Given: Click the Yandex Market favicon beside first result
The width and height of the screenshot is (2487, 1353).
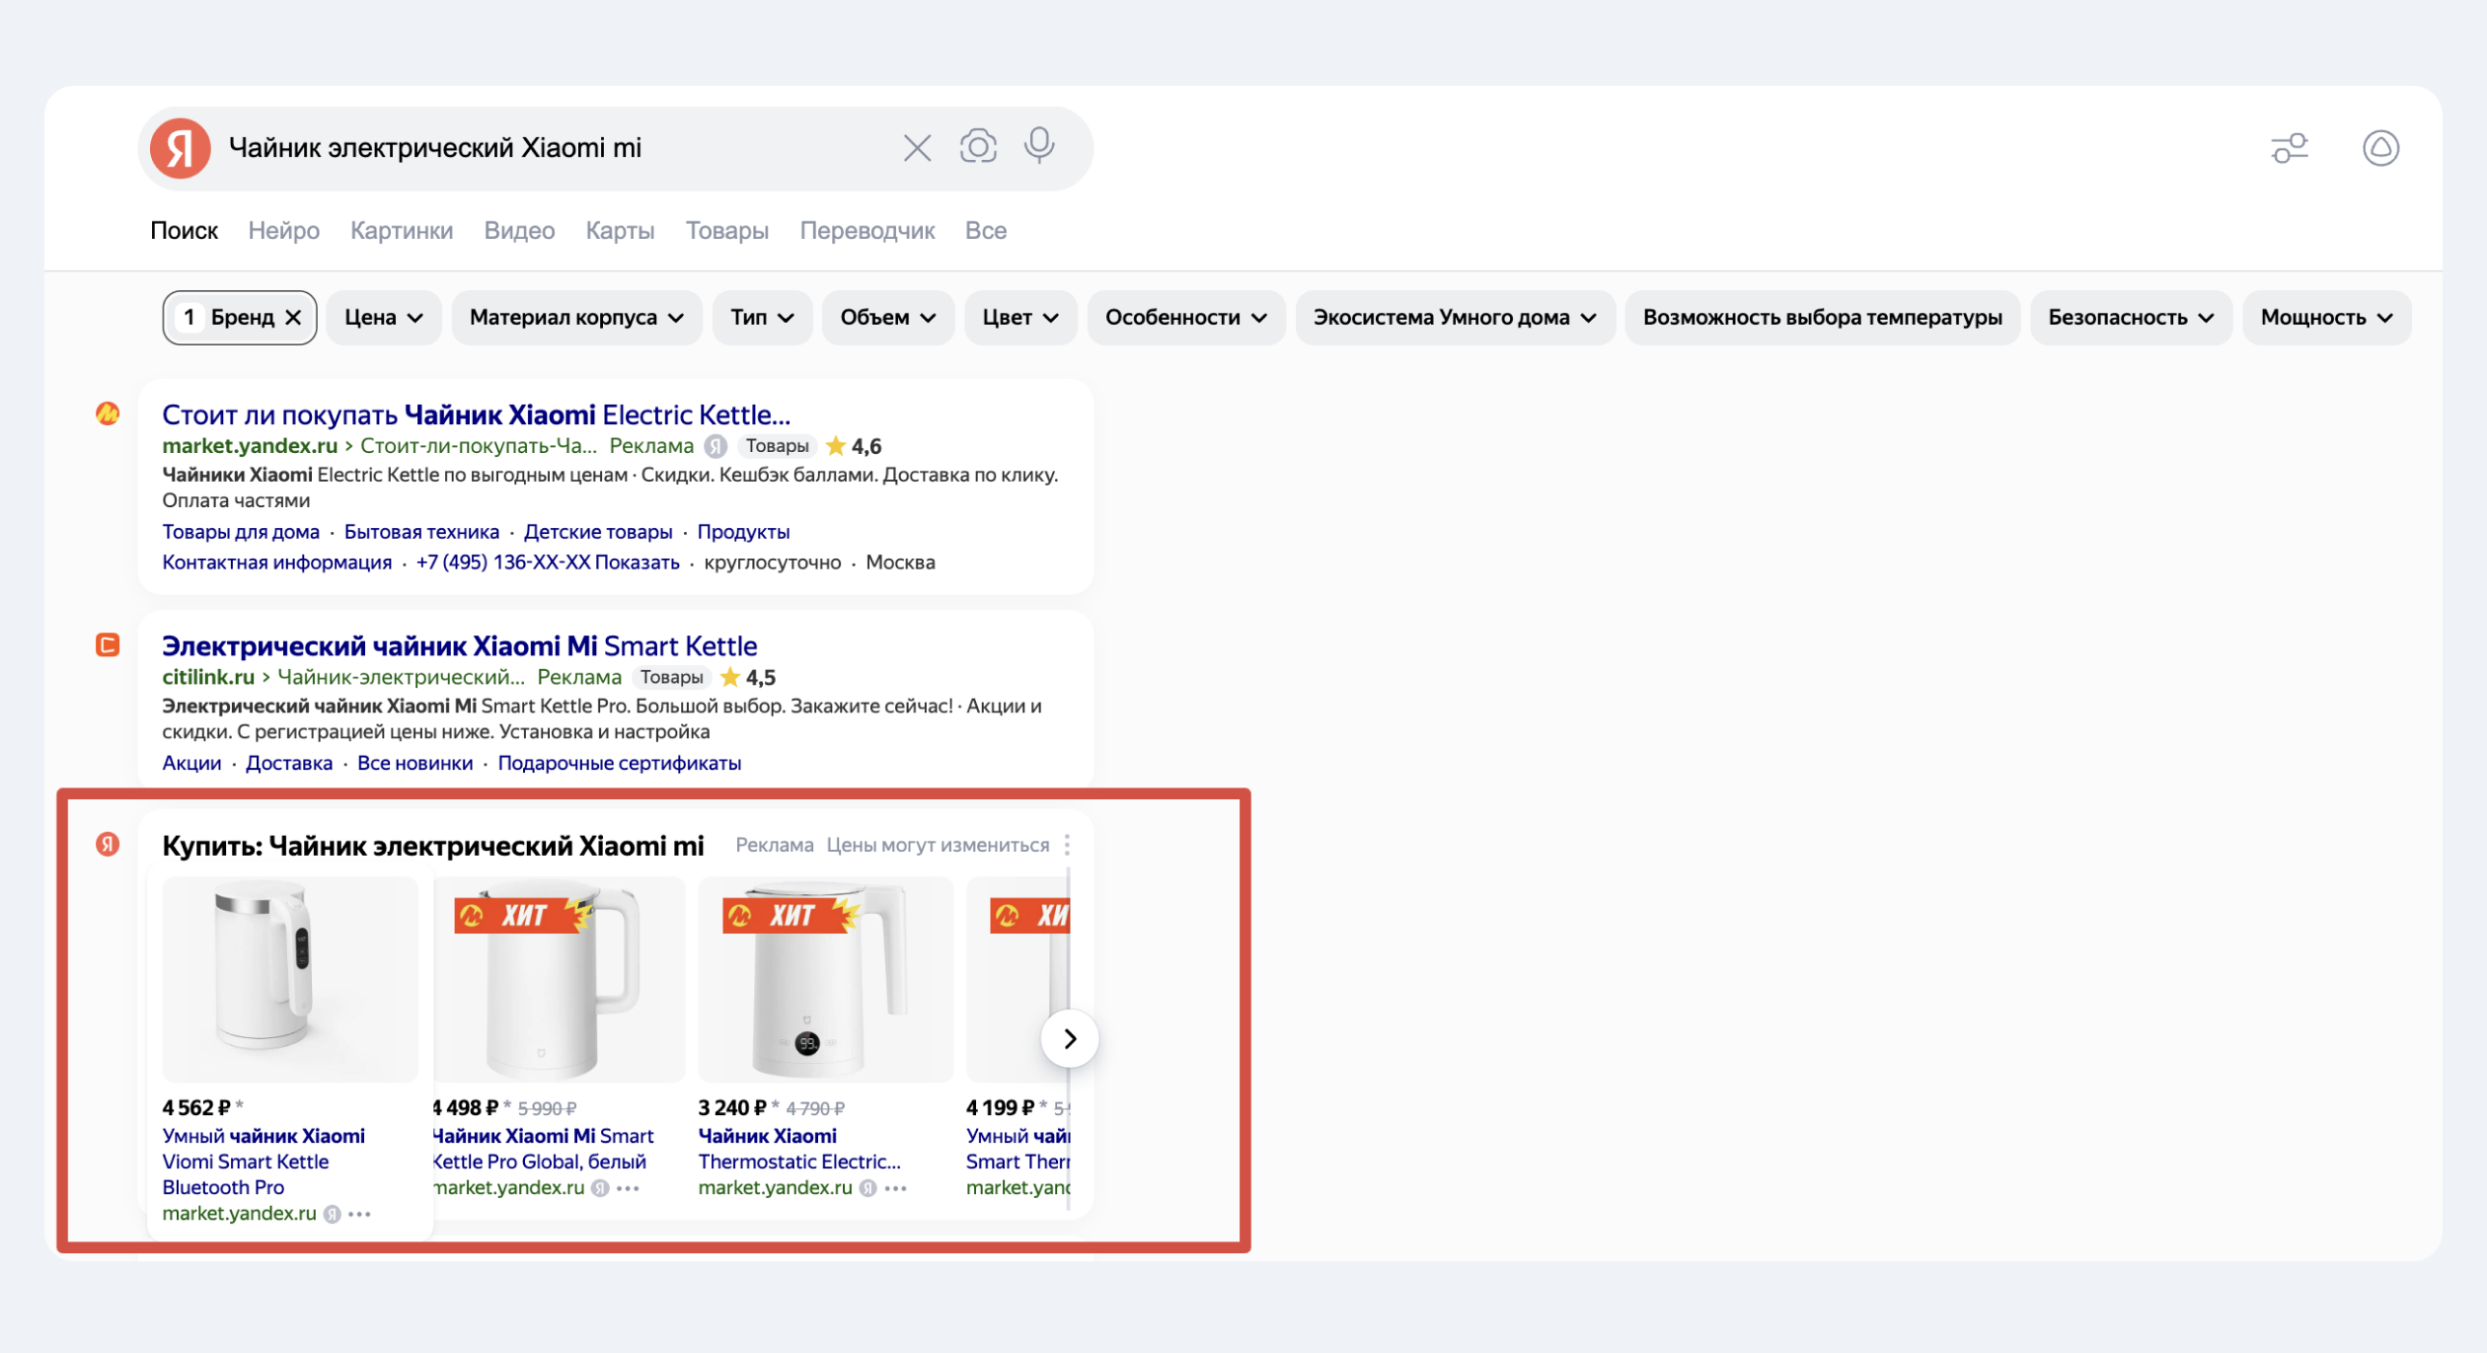Looking at the screenshot, I should point(108,413).
